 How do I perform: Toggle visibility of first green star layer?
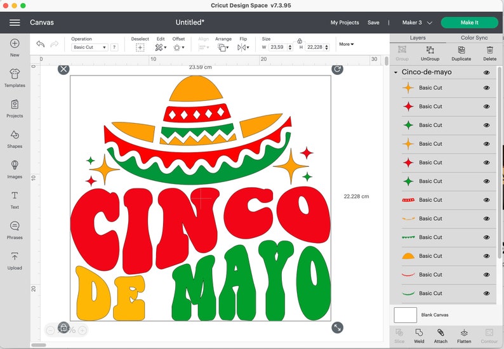point(487,125)
